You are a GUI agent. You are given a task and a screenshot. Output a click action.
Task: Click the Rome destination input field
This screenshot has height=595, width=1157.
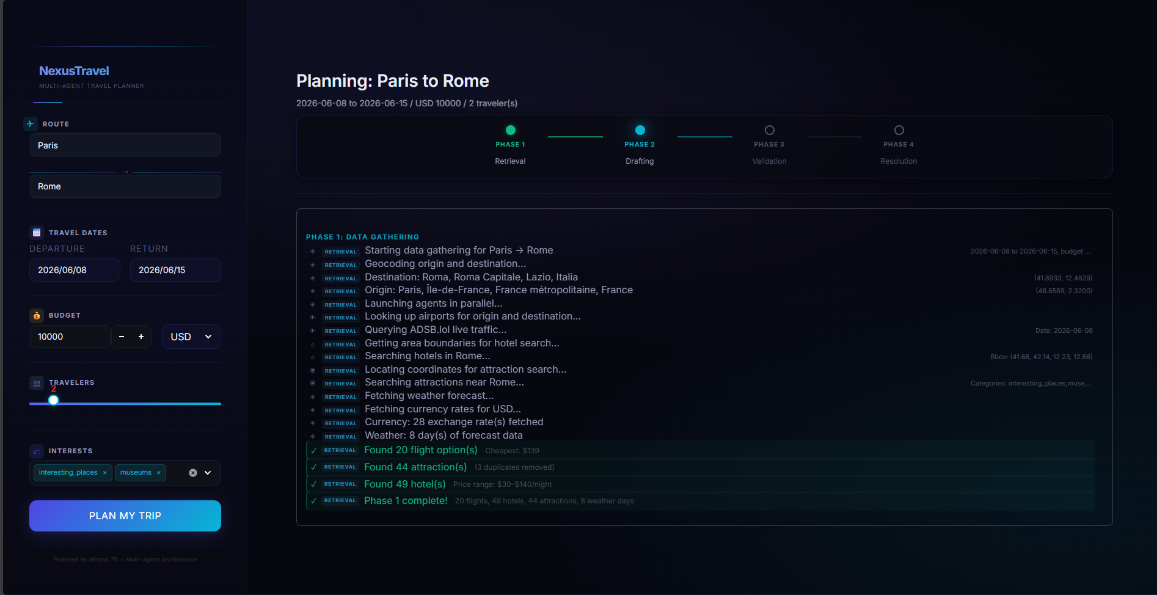[125, 186]
